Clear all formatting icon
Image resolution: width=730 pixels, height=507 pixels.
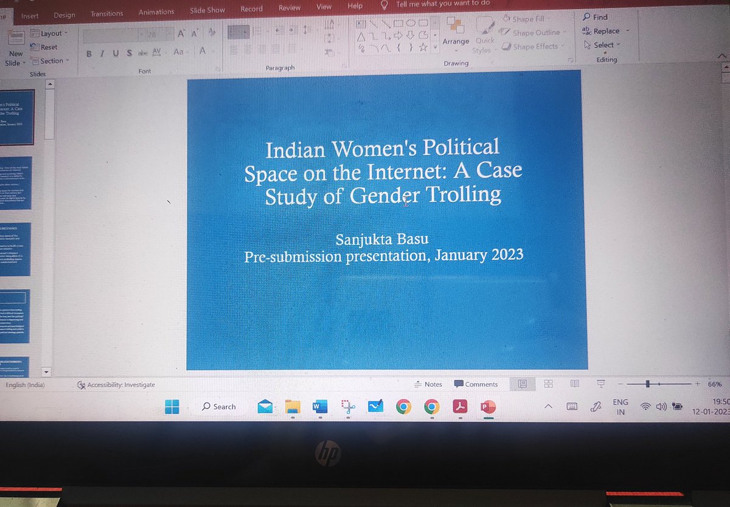tap(212, 33)
